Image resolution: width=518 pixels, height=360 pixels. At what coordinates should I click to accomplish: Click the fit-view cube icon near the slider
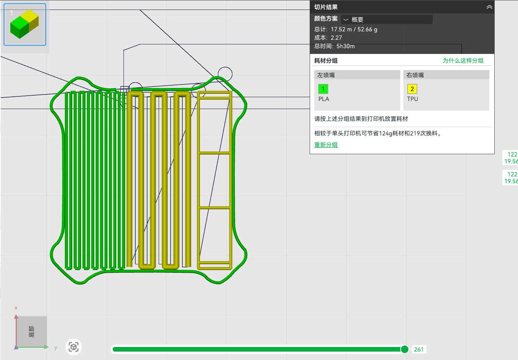pyautogui.click(x=73, y=347)
